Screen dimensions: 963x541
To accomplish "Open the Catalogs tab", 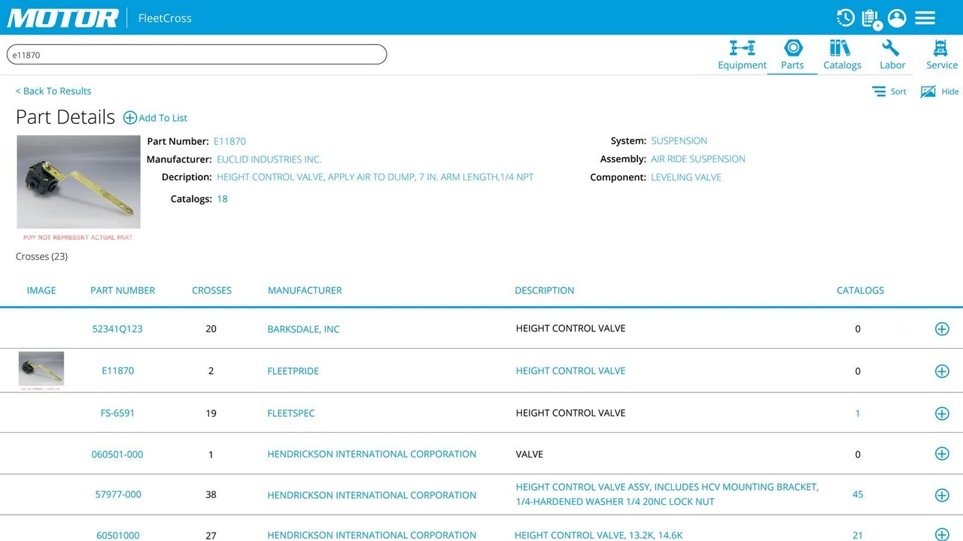I will [842, 55].
